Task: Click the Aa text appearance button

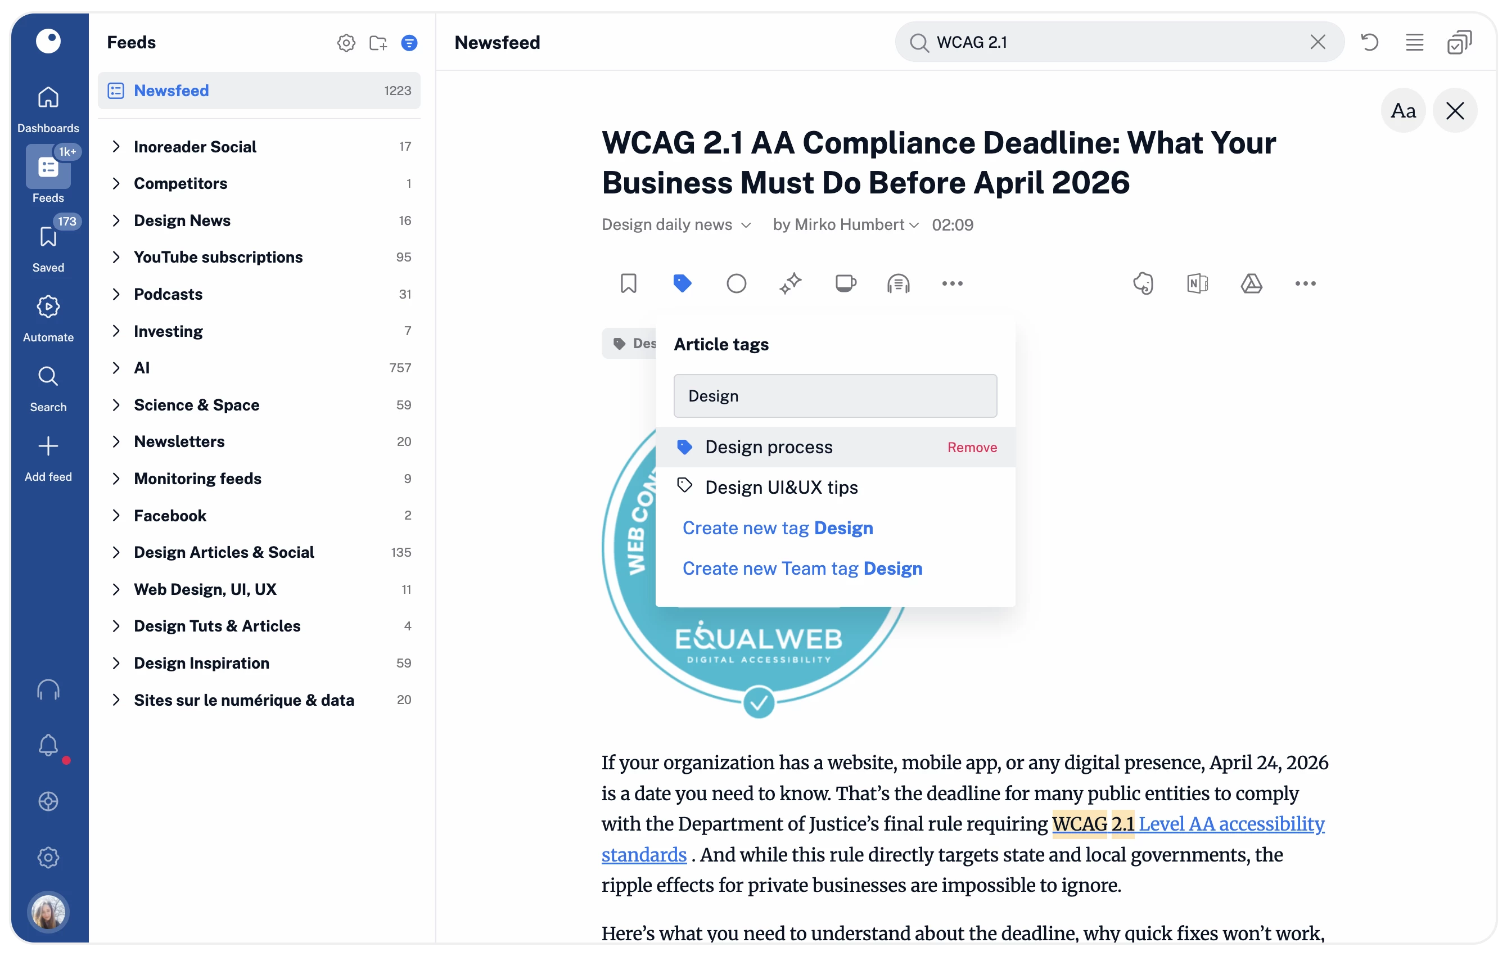Action: pos(1402,111)
